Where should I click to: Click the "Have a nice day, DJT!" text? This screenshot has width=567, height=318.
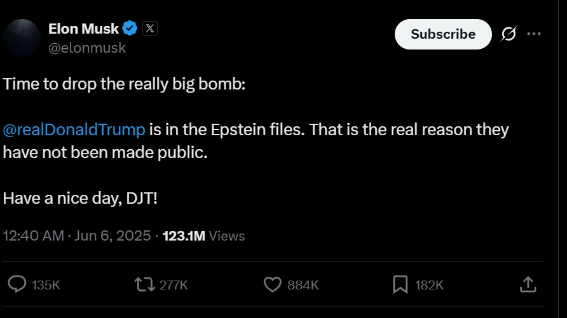click(80, 198)
